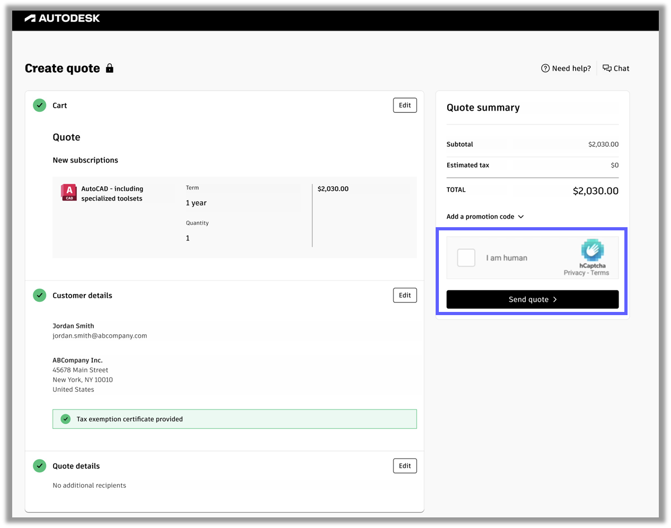Click the Quantity label in cart
Screen dimensions: 671x528
click(x=197, y=223)
